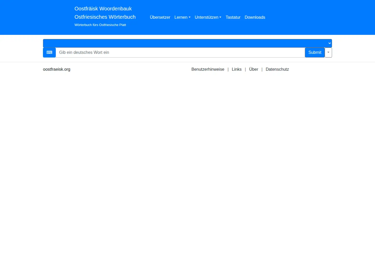
Task: Open the Datenschutz footer link
Action: click(277, 69)
